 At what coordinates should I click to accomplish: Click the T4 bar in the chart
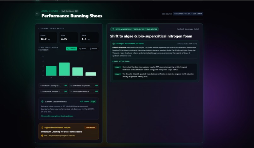click(x=51, y=71)
